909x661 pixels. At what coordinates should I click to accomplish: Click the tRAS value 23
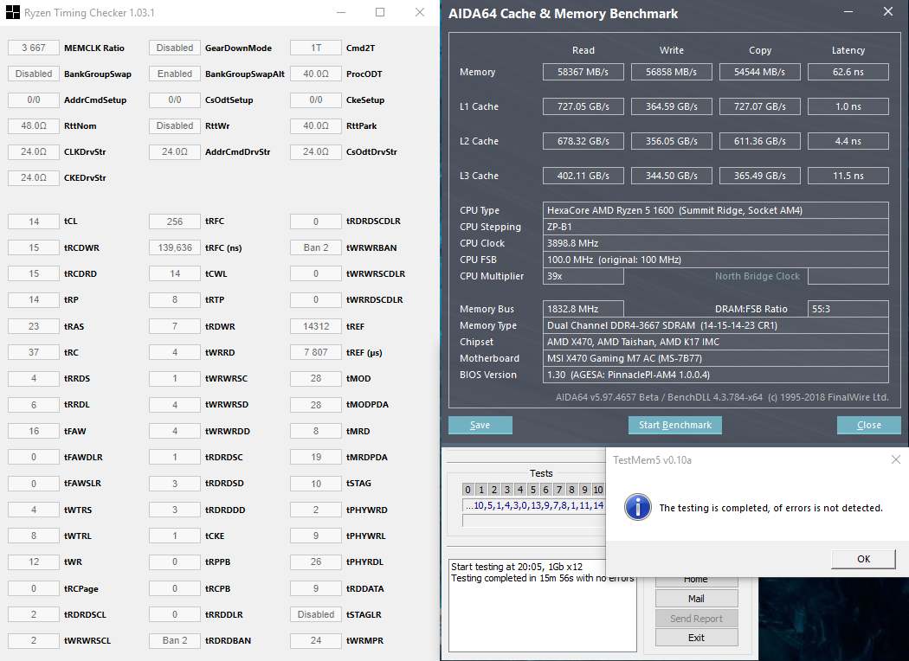34,326
